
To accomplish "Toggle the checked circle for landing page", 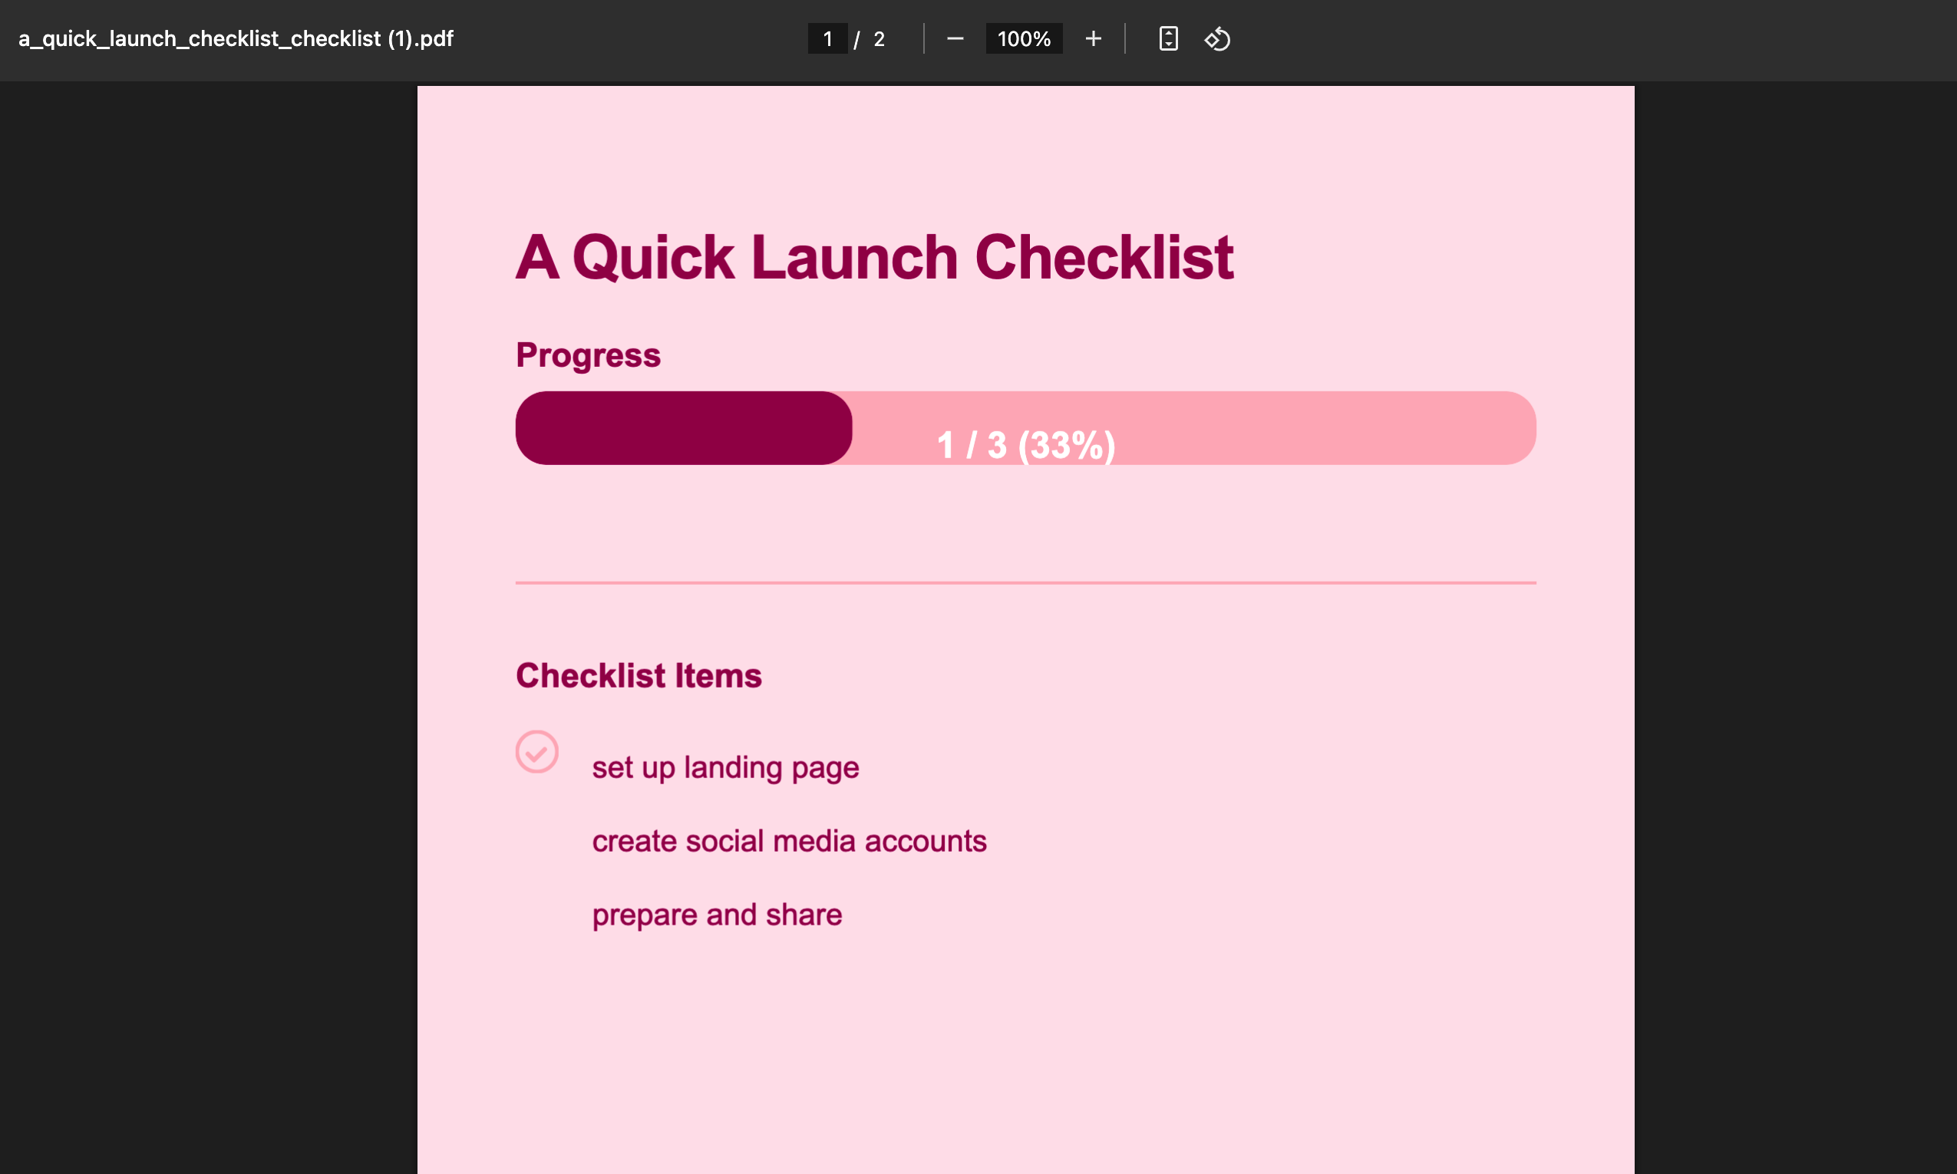I will click(537, 751).
